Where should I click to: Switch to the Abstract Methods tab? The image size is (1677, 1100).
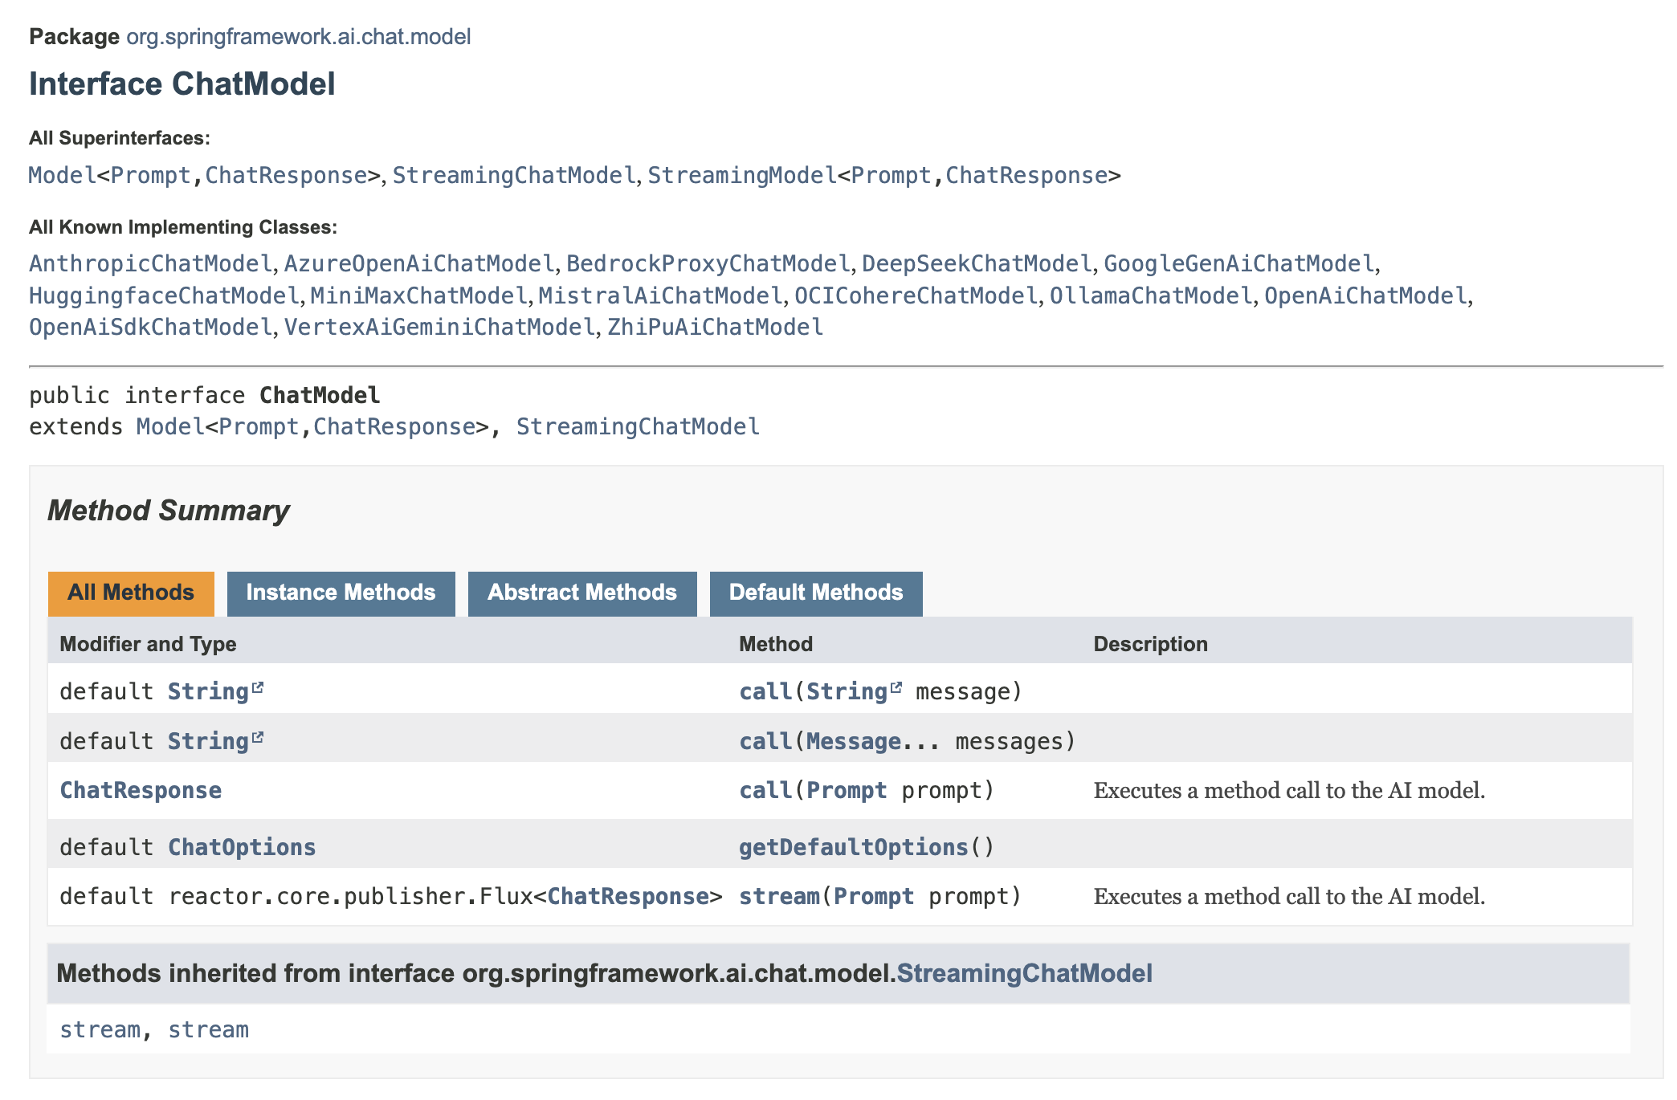[581, 593]
